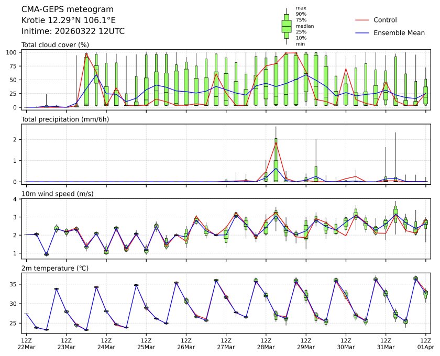440x356 pixels.
Task: Click the 'max' label in box-plot legend
Action: (x=301, y=8)
